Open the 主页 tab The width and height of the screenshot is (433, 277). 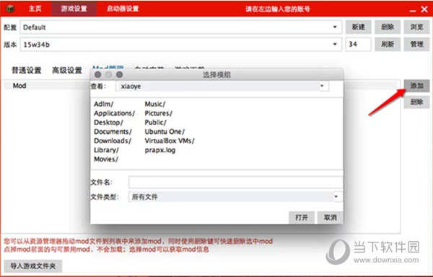35,9
